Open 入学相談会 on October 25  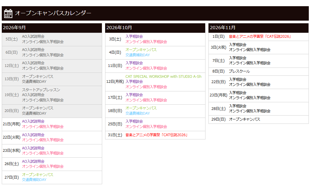(134, 121)
